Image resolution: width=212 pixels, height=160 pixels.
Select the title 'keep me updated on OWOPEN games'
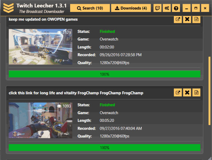[43, 19]
